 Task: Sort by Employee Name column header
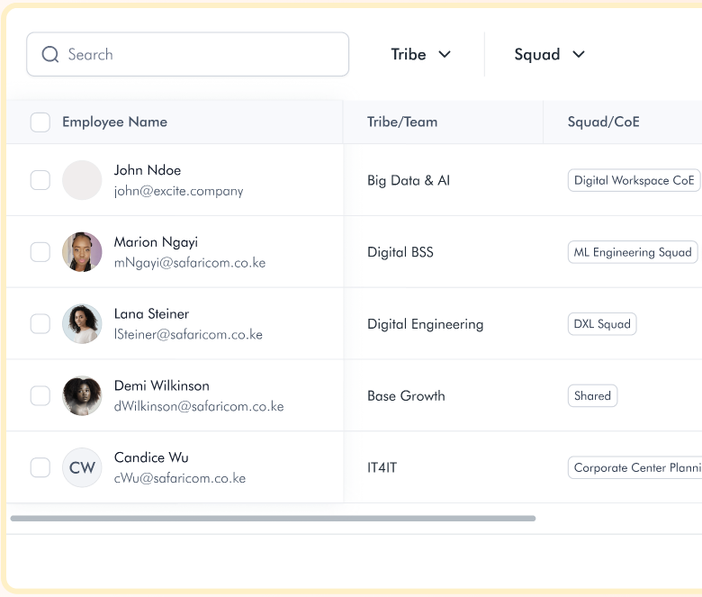coord(114,122)
